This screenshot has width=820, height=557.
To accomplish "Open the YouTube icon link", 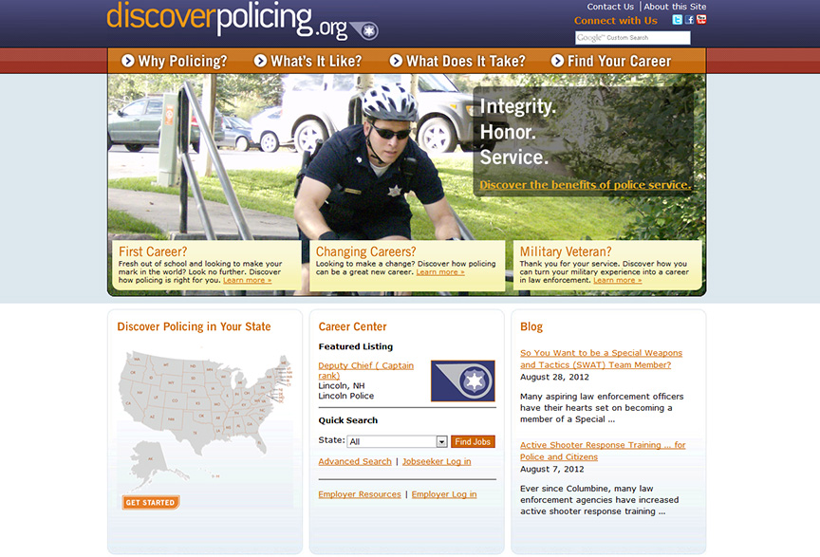I will pyautogui.click(x=701, y=20).
